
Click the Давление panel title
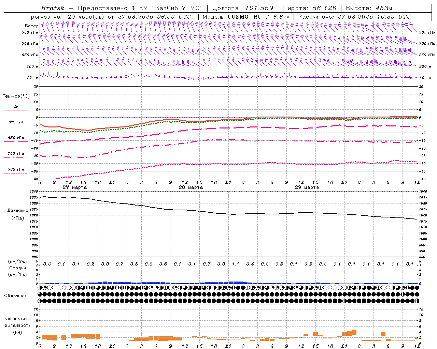point(18,211)
